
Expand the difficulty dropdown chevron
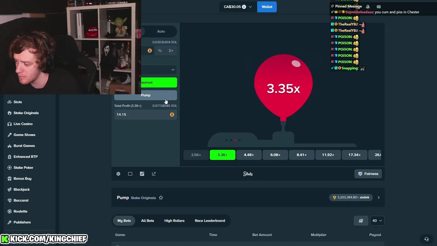click(173, 70)
